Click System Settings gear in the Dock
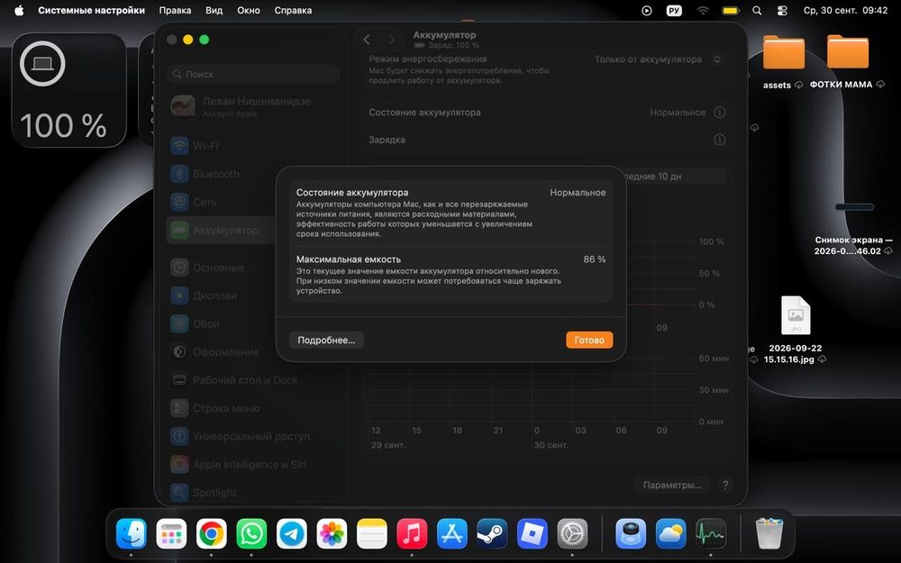This screenshot has height=563, width=901. click(572, 533)
